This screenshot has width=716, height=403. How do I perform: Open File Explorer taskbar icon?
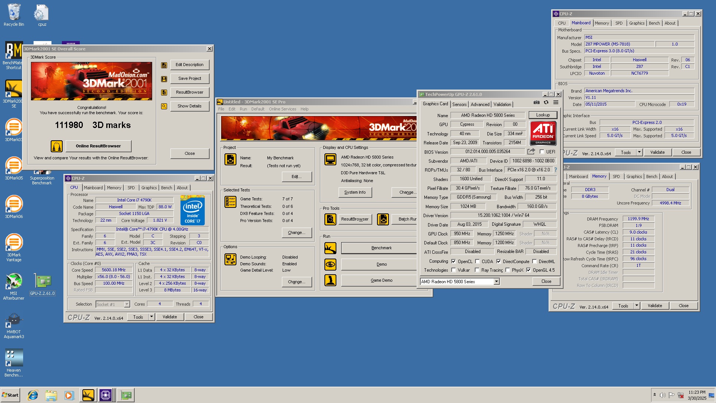tap(51, 395)
